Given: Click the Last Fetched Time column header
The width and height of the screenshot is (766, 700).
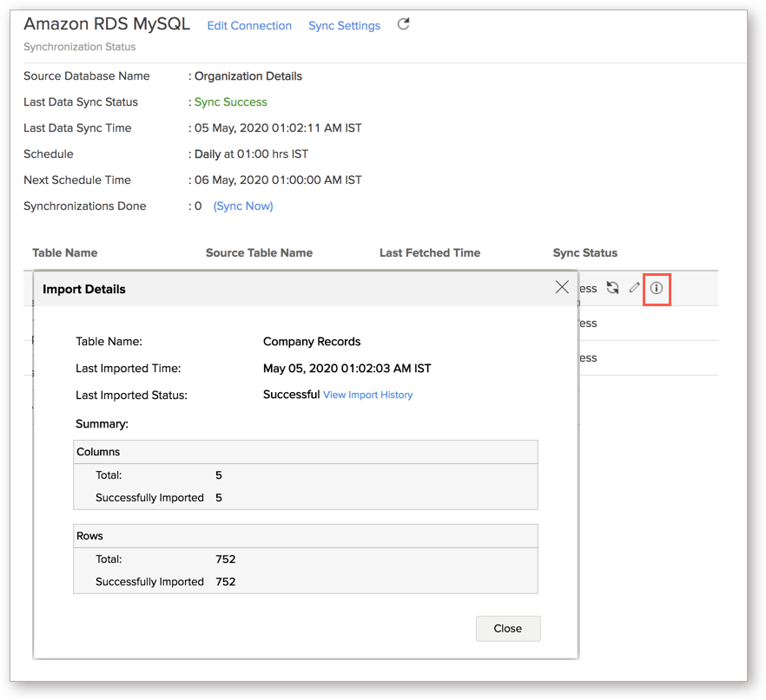Looking at the screenshot, I should [430, 252].
